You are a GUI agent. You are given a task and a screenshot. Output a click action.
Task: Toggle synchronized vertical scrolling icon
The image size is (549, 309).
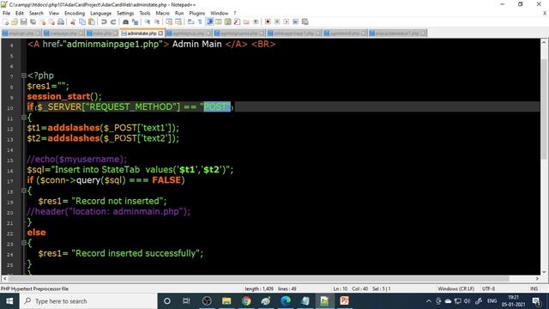pyautogui.click(x=169, y=21)
